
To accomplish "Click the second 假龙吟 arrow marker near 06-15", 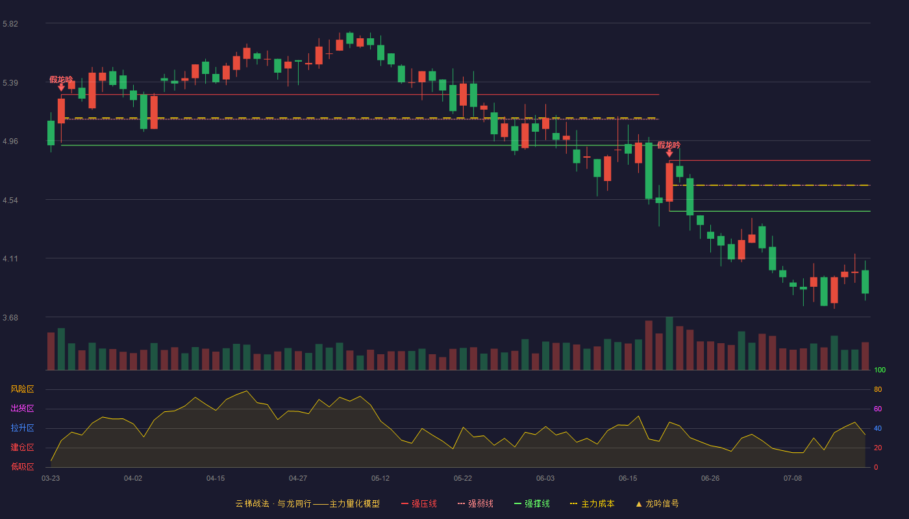I will click(x=669, y=153).
